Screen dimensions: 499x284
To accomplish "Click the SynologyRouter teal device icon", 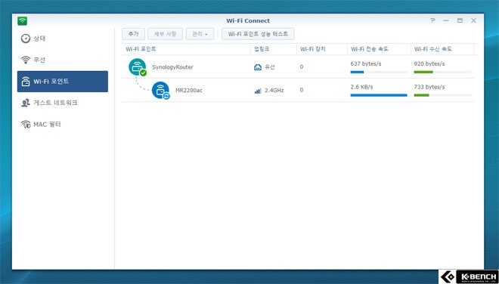I will (137, 66).
